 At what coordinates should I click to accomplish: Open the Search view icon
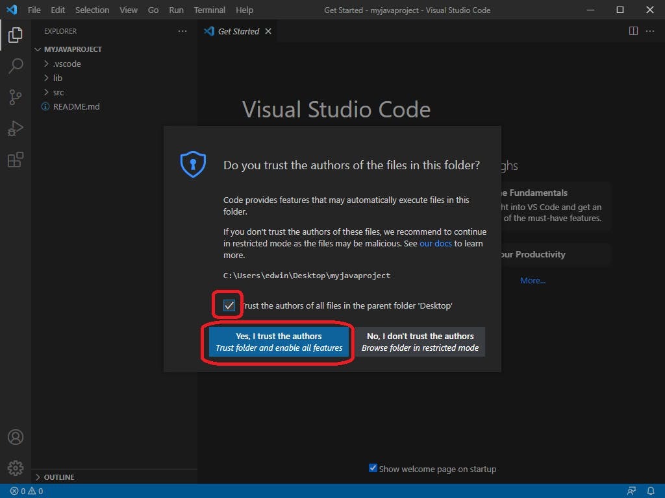point(16,65)
